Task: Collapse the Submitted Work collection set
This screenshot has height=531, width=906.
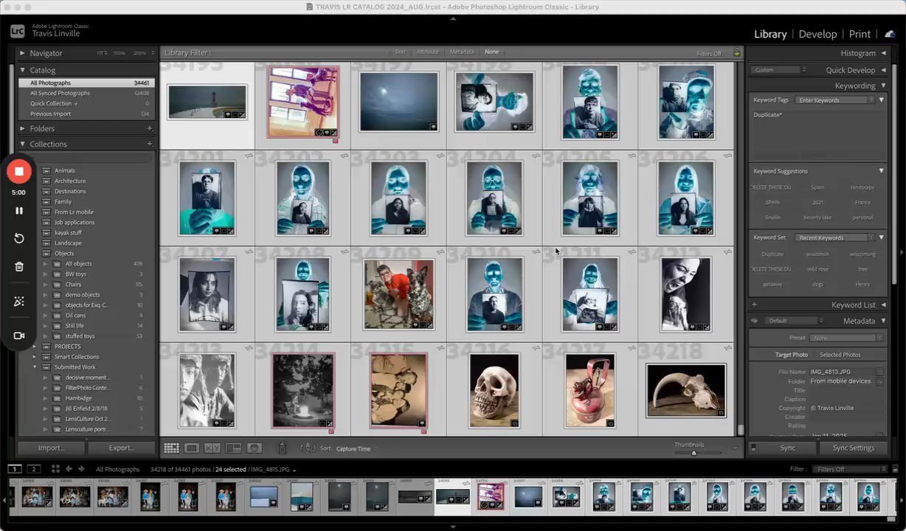Action: 35,367
